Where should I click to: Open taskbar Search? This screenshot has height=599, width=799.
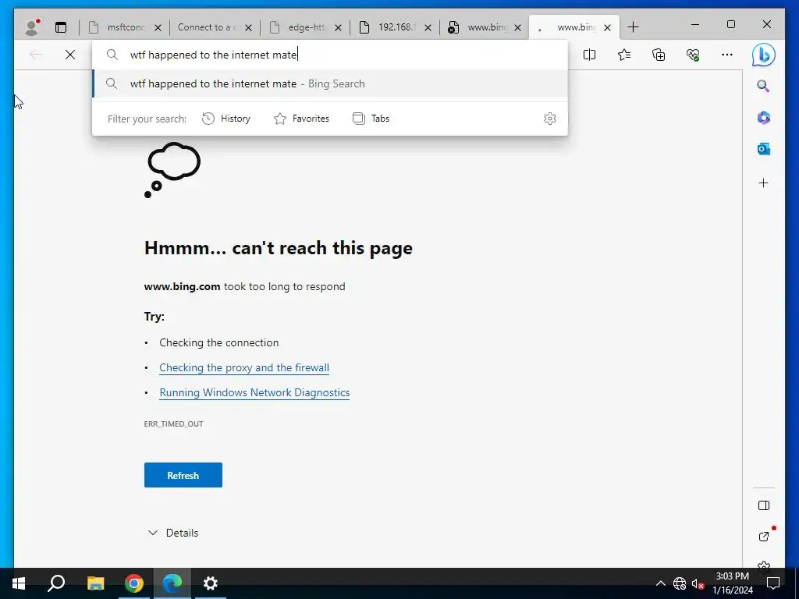pyautogui.click(x=56, y=583)
